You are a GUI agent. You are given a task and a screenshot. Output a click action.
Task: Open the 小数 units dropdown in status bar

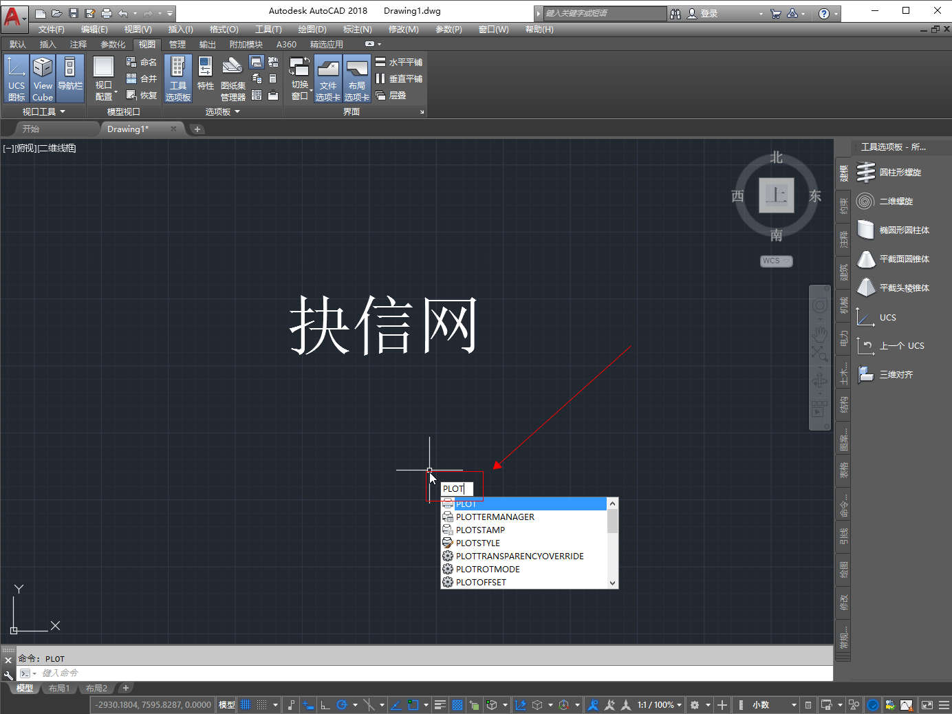tap(774, 705)
